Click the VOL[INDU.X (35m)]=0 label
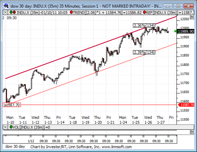Viewport: 197px width, 152px height. point(31,127)
